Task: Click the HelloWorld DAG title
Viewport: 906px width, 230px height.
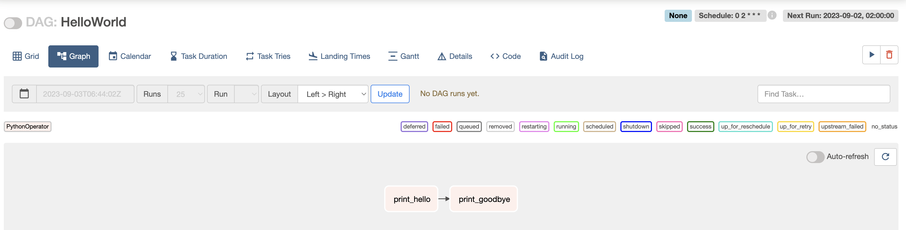Action: coord(93,22)
